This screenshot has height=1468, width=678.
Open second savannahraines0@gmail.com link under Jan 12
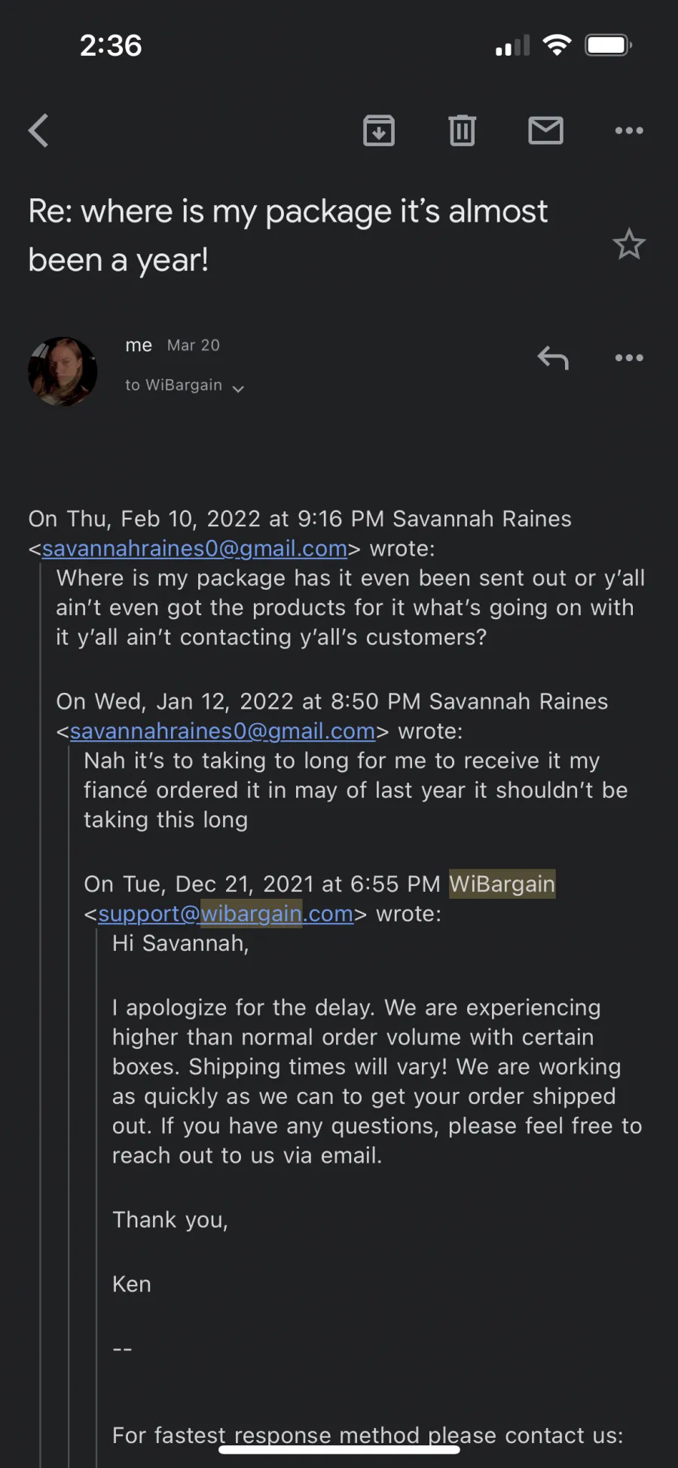coord(222,731)
